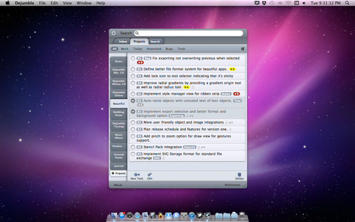
Task: Filter tasks by Bugs
Action: click(169, 49)
